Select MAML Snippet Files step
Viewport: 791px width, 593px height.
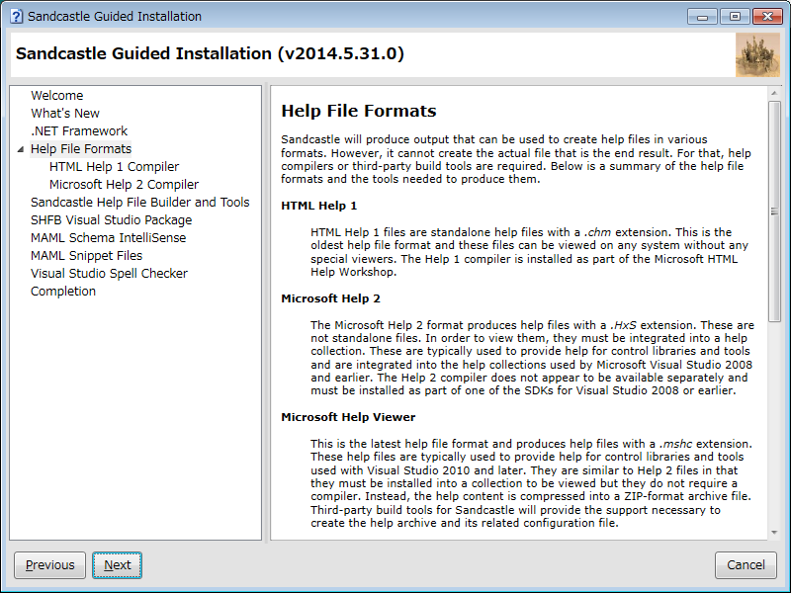[x=86, y=256]
